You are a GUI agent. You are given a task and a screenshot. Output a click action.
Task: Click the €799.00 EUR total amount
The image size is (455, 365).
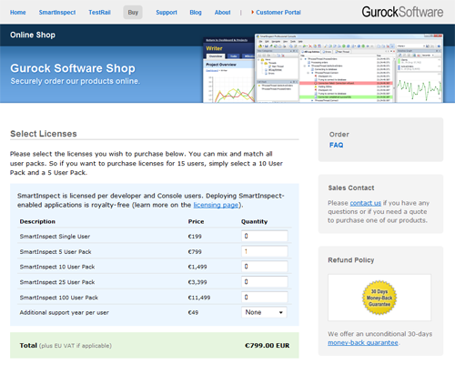coord(268,346)
